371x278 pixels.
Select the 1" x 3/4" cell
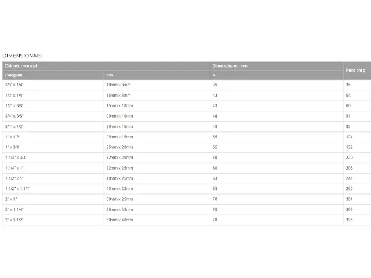(53, 147)
